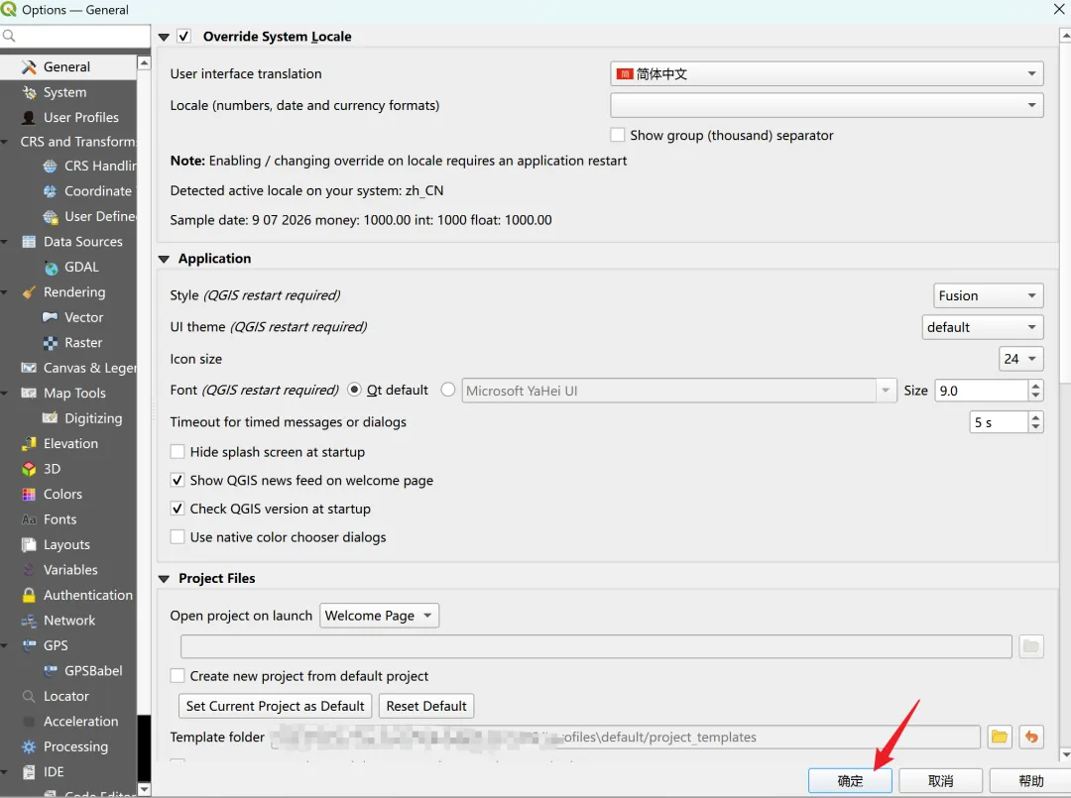This screenshot has height=798, width=1071.
Task: Open the User interface translation dropdown
Action: (x=826, y=73)
